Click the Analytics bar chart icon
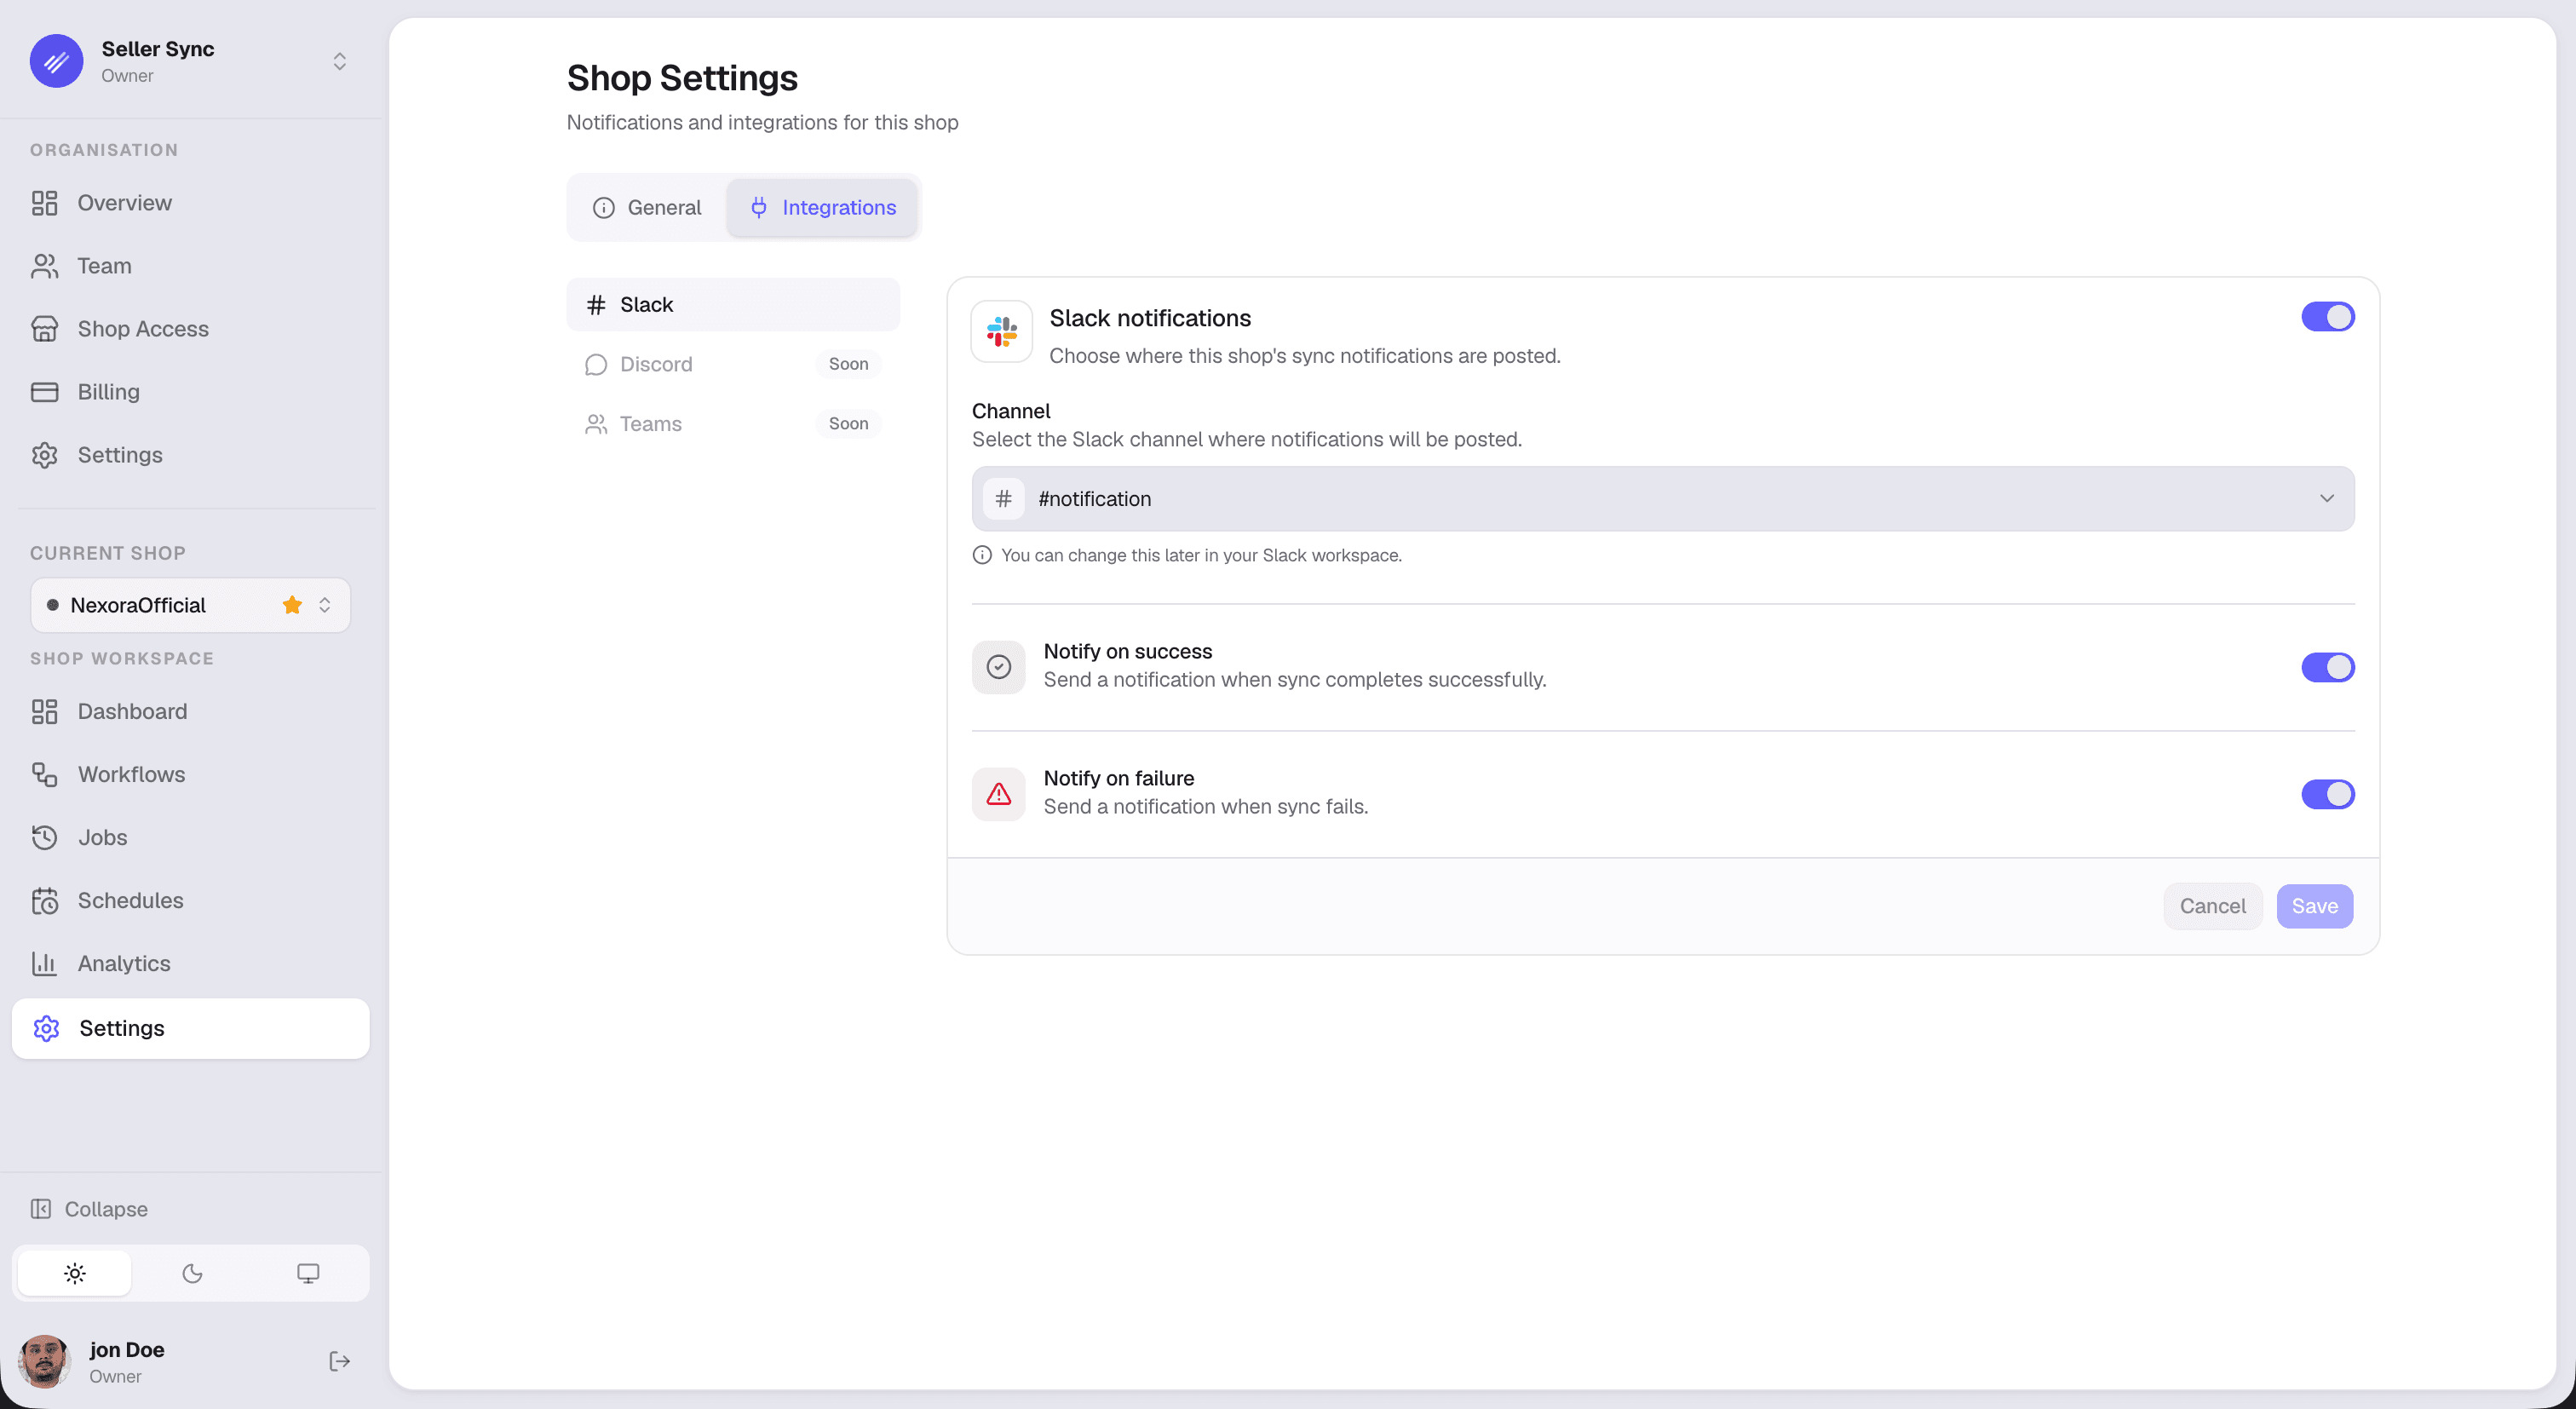Image resolution: width=2576 pixels, height=1409 pixels. tap(45, 964)
